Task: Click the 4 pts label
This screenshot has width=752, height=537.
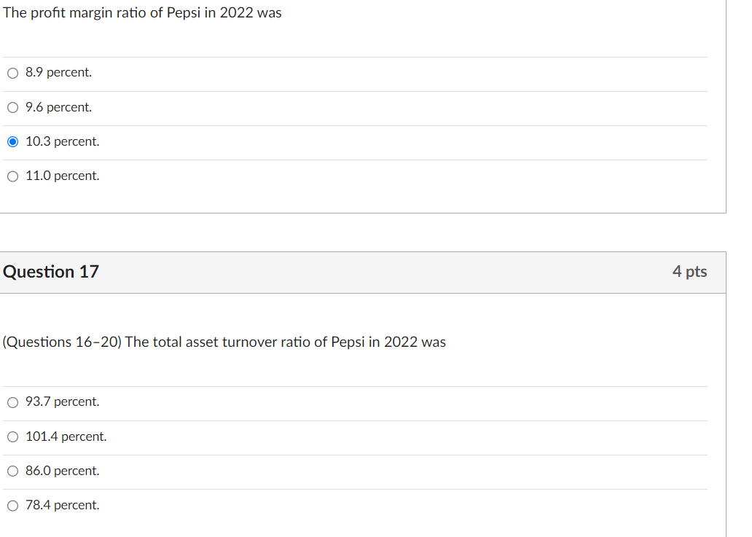Action: [689, 272]
